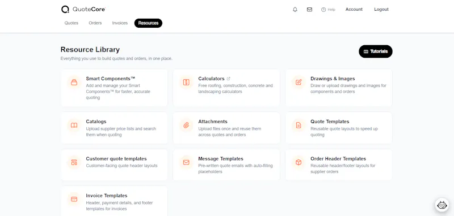This screenshot has height=216, width=454.
Task: Click the book icon inside Tutorials button
Action: [366, 51]
